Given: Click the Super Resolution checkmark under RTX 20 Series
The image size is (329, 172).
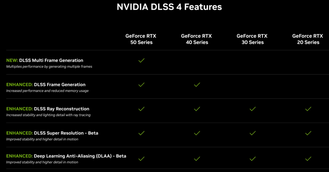Looking at the screenshot, I should pos(308,133).
